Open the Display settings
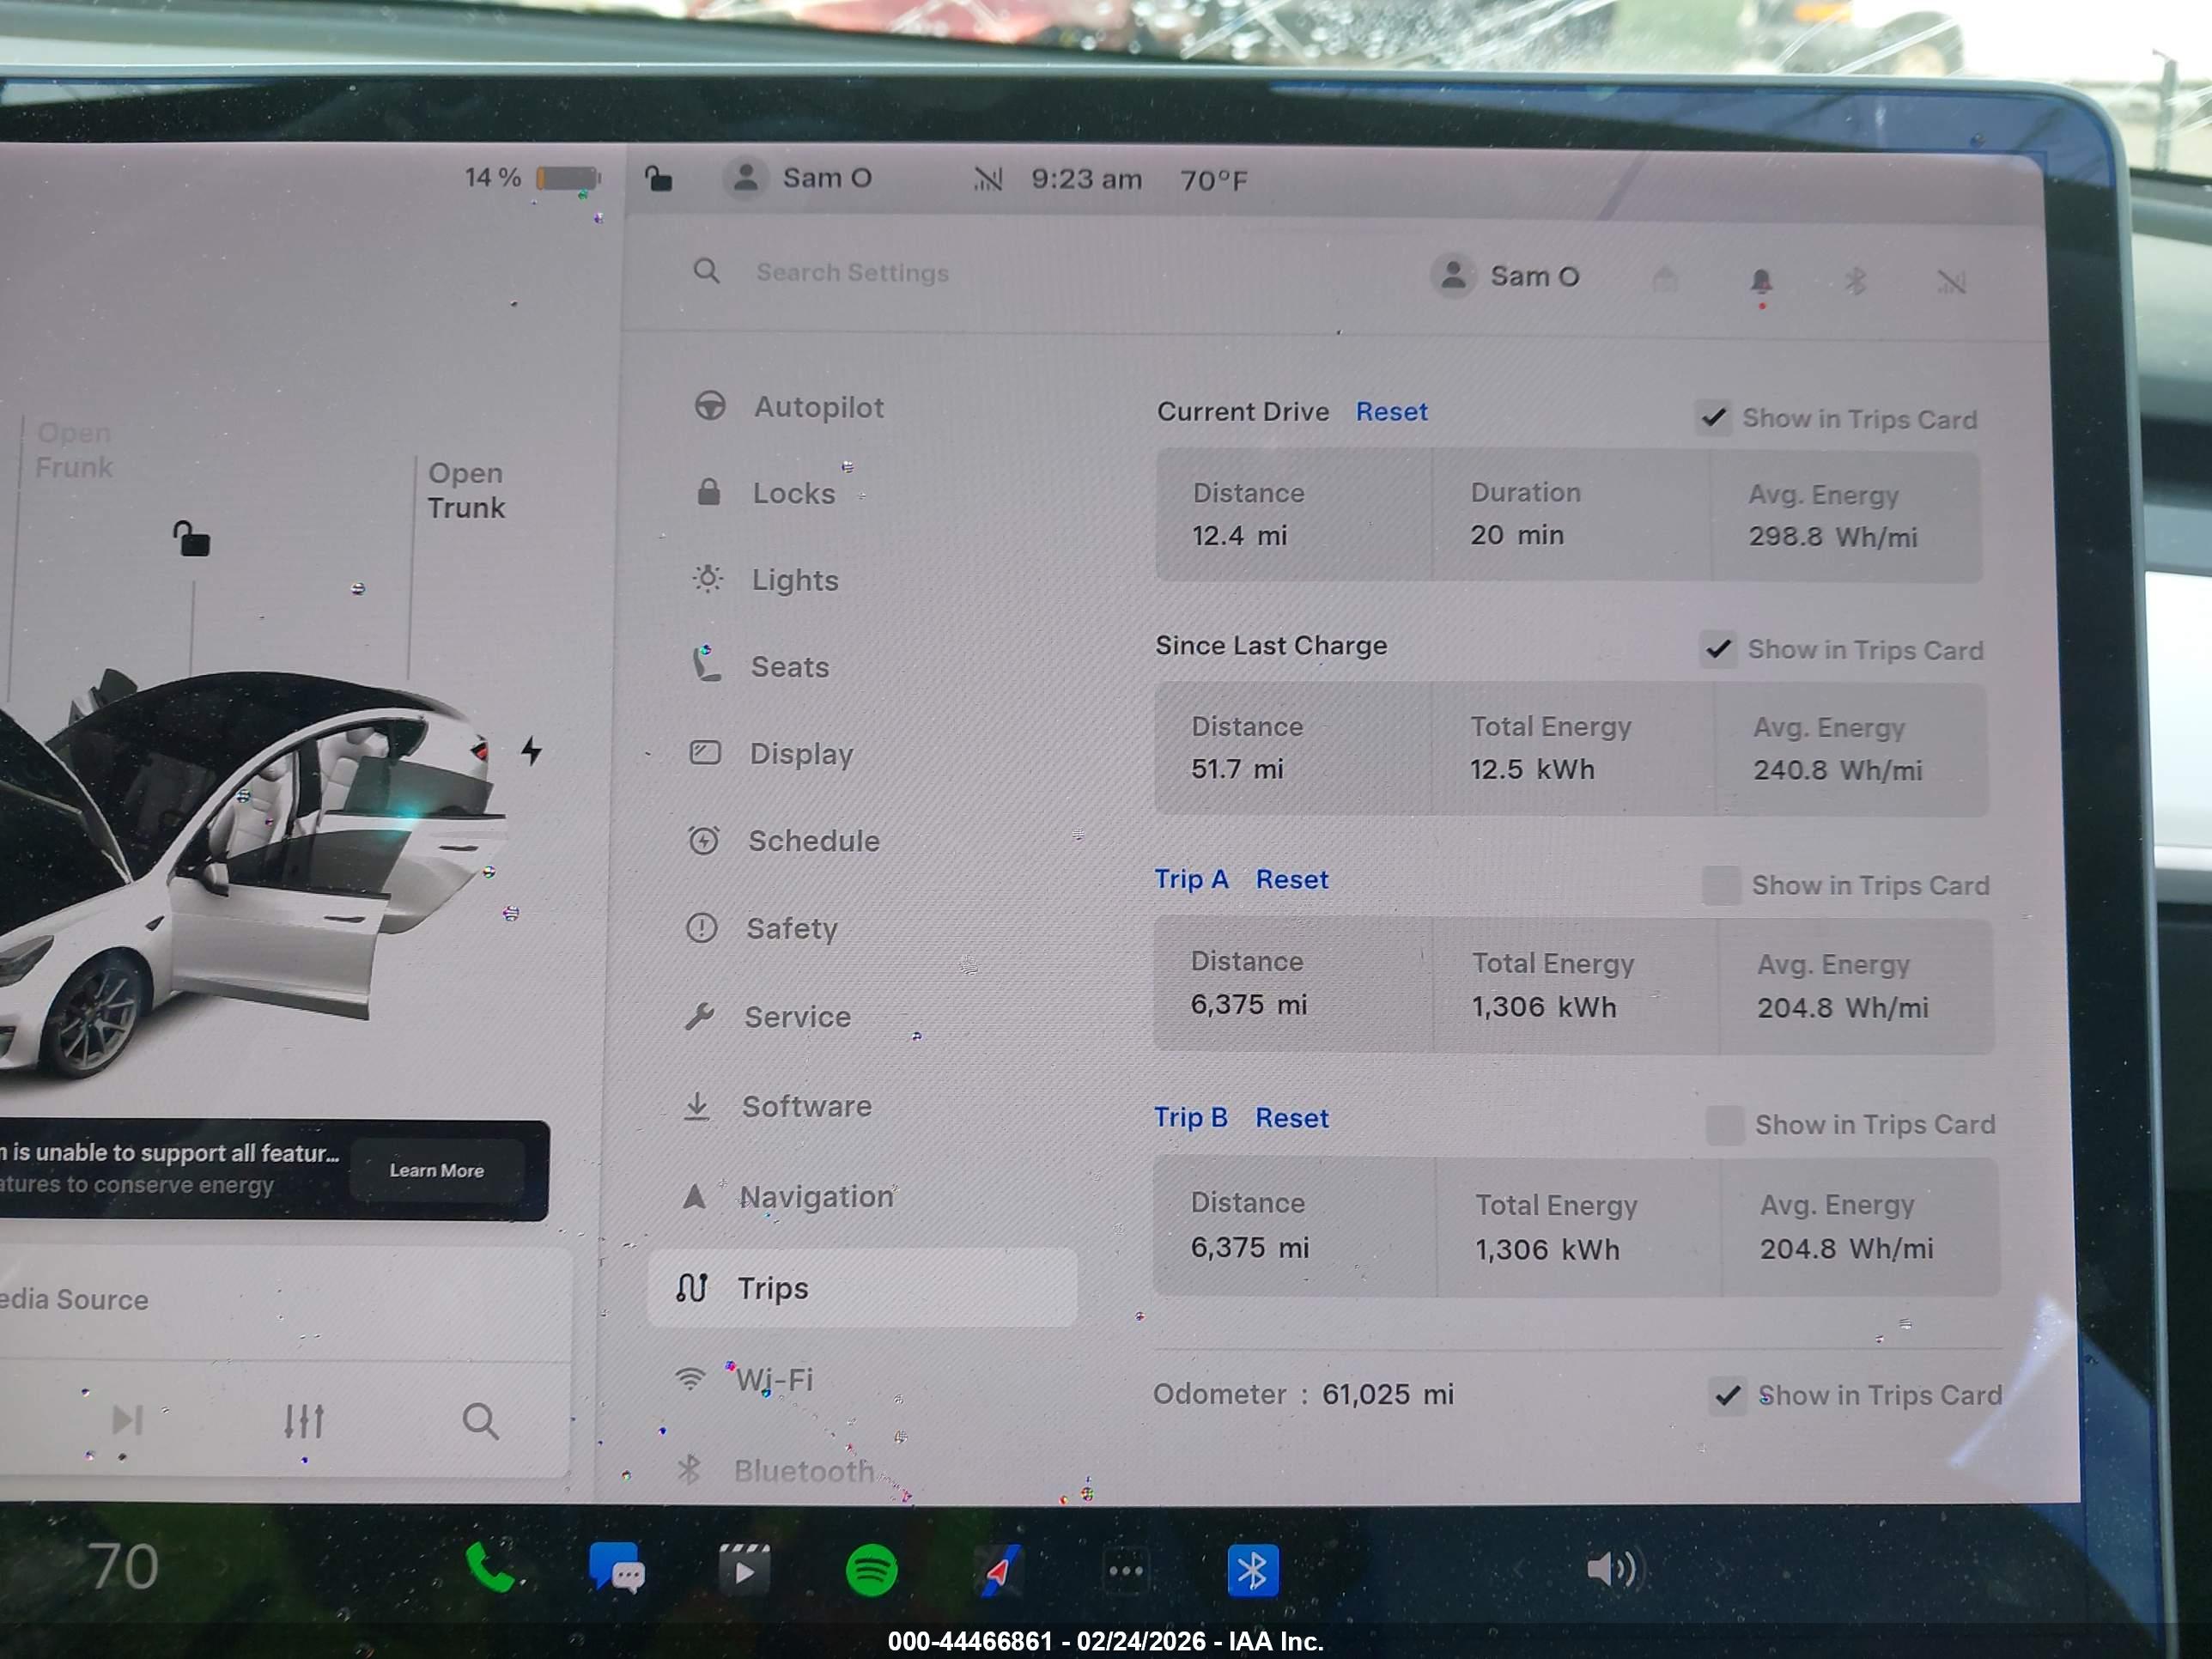Image resolution: width=2212 pixels, height=1659 pixels. coord(771,753)
